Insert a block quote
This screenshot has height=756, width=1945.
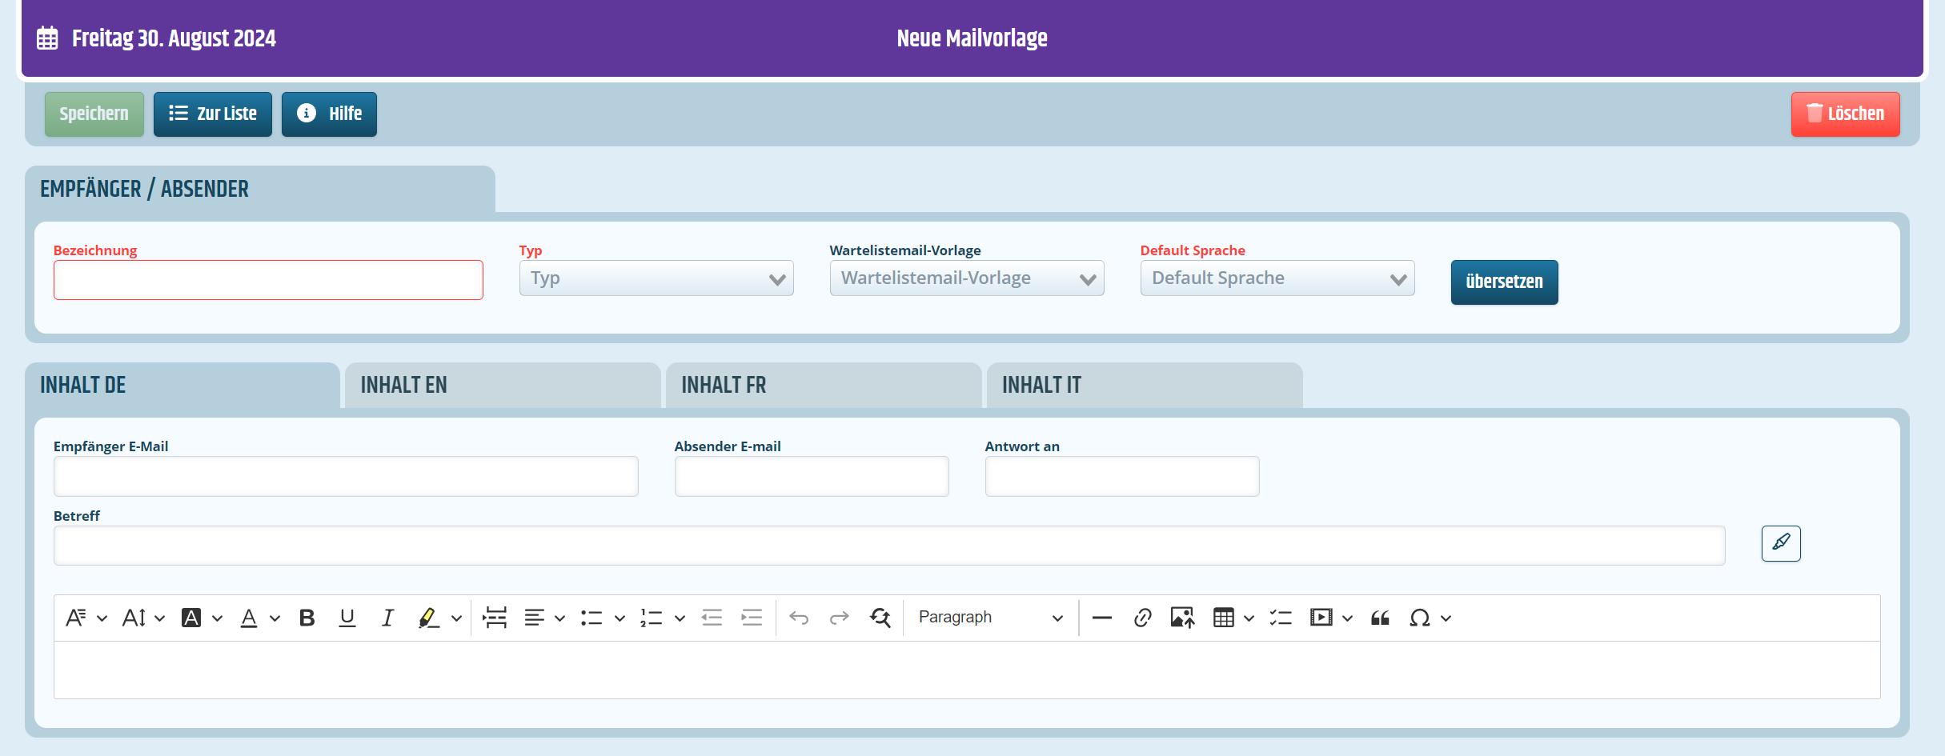(x=1380, y=618)
